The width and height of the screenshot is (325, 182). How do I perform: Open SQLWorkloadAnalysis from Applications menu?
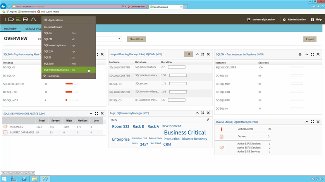point(69,70)
